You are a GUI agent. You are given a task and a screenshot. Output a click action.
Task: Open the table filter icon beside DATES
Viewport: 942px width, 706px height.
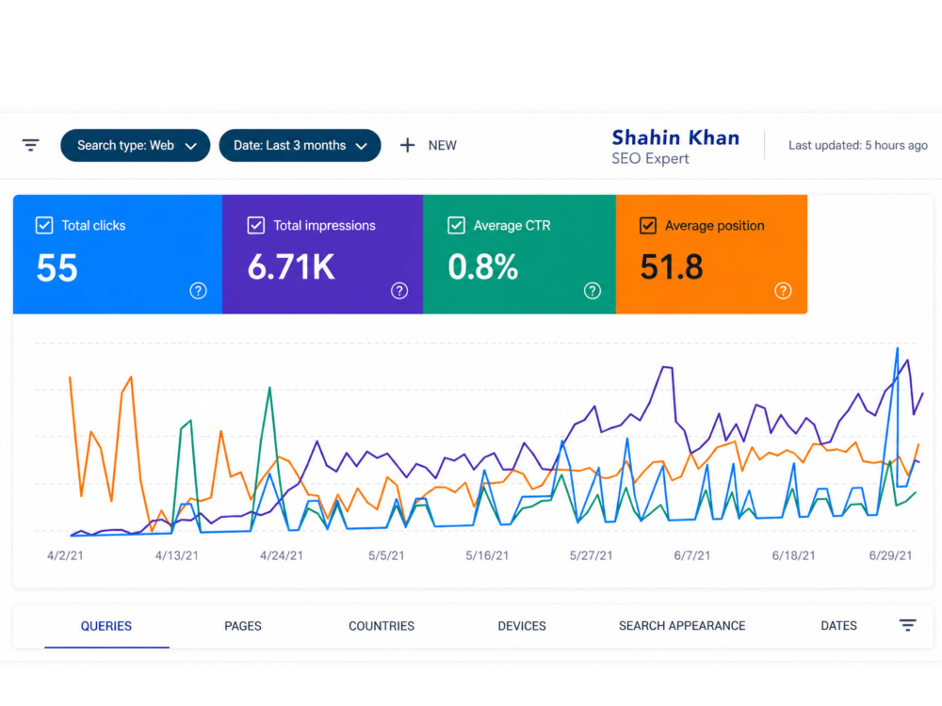(908, 625)
